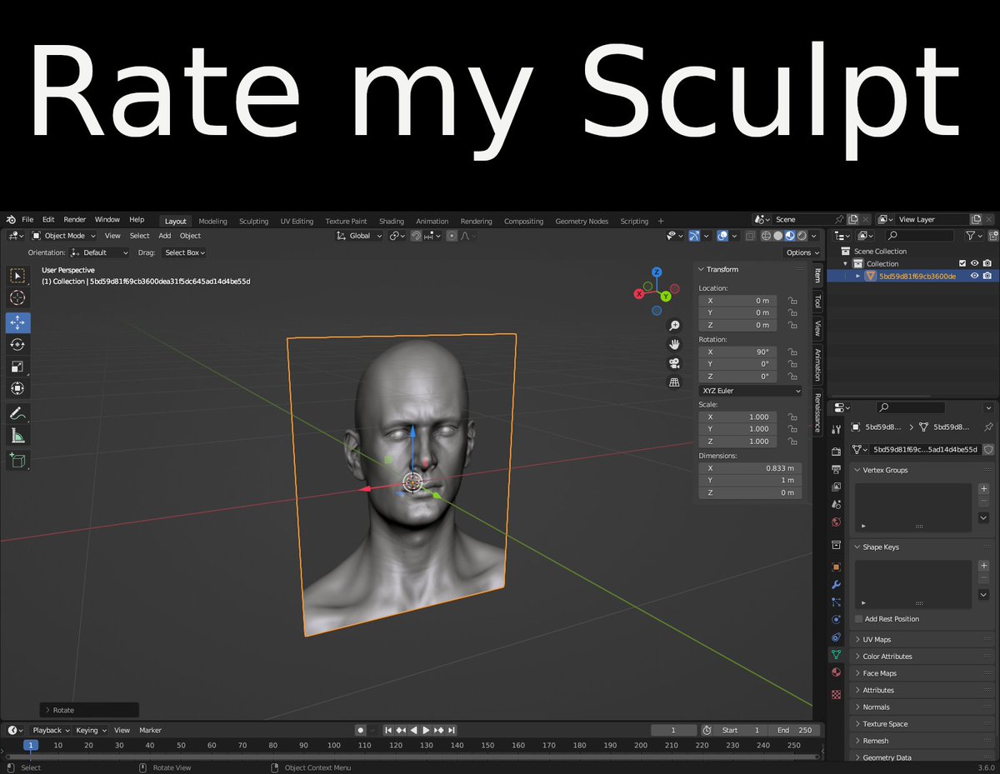
Task: Enable Add Rest Position checkbox
Action: 859,619
